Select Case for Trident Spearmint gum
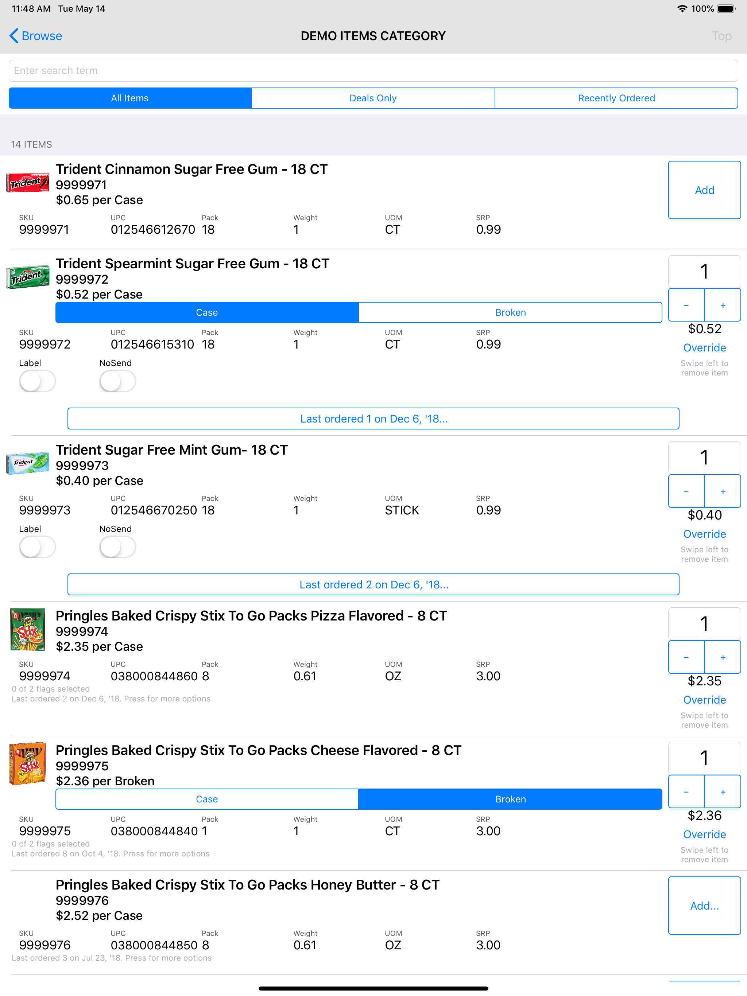Screen dimensions: 747x996 coord(207,312)
